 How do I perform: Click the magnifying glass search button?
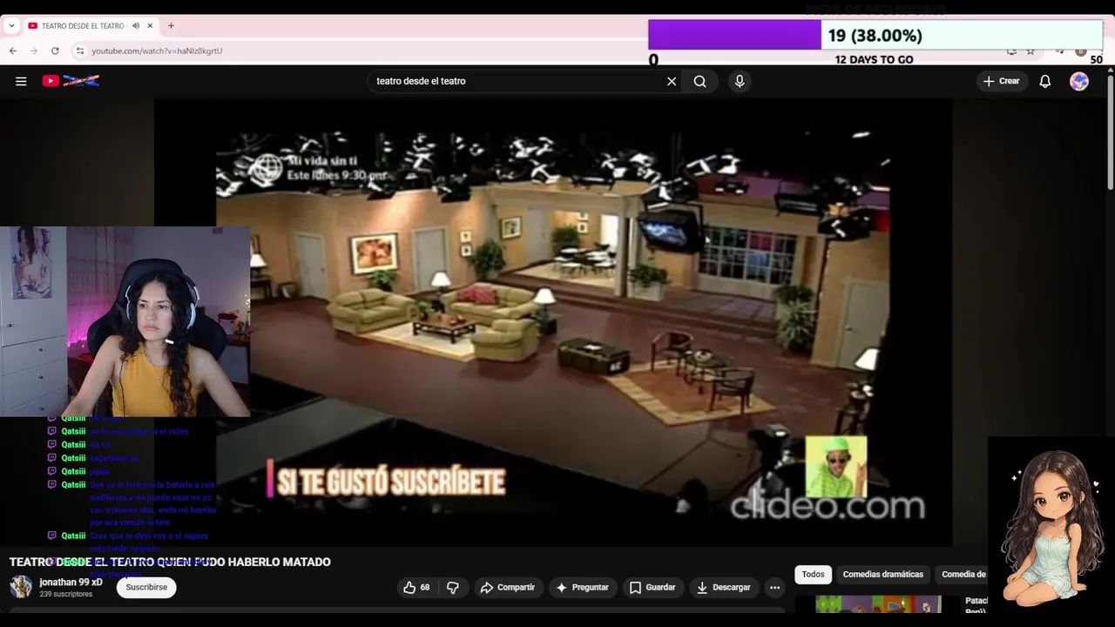click(699, 81)
